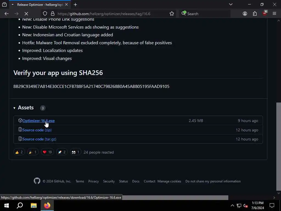Click Manage cookies in footer

[x=169, y=181]
